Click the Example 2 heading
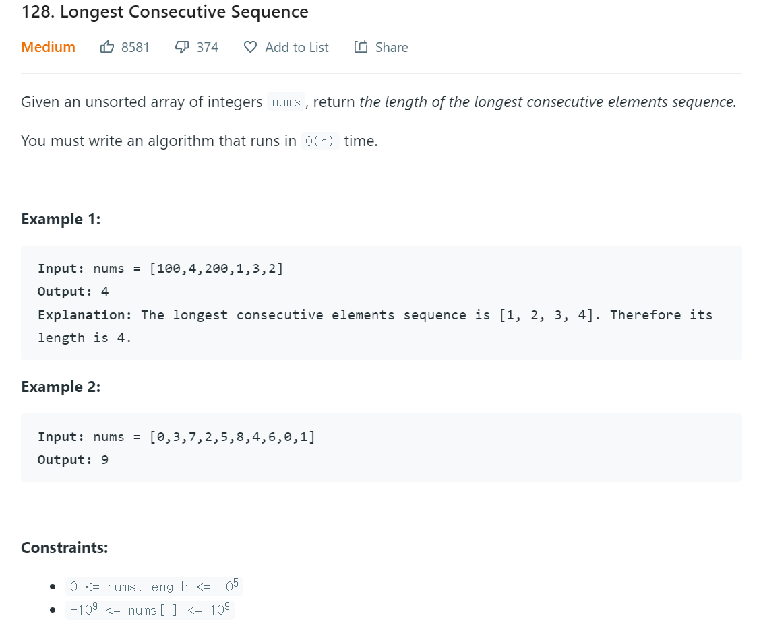The width and height of the screenshot is (761, 631). click(x=61, y=387)
